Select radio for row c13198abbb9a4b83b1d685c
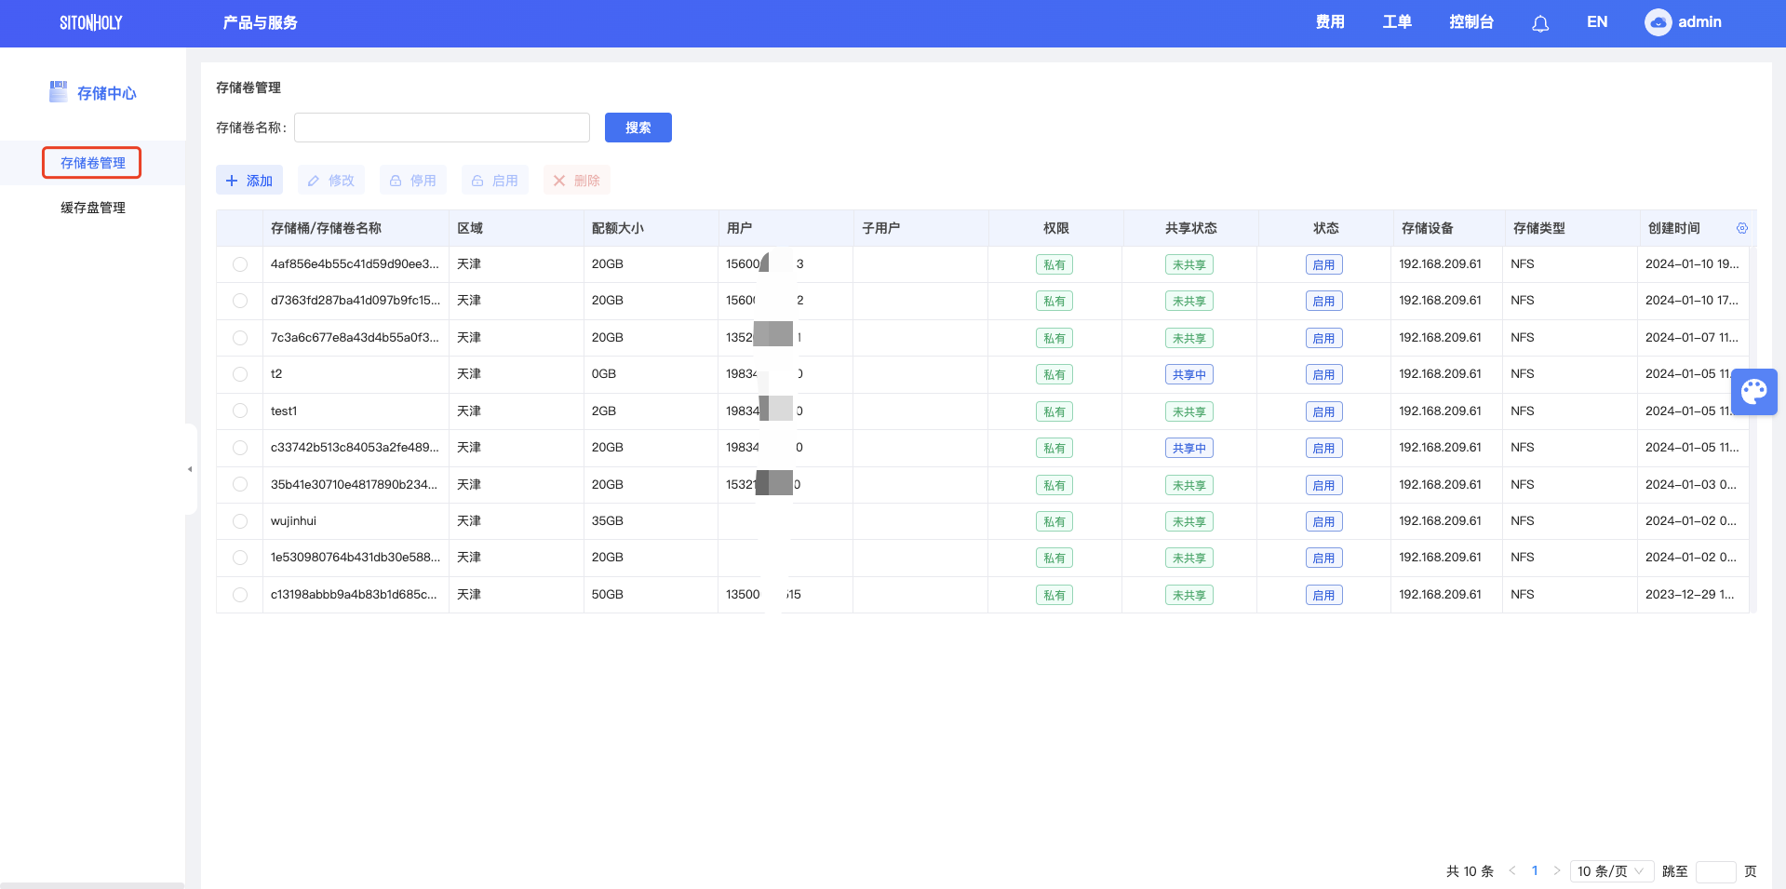Screen dimensions: 1786x889 [240, 595]
